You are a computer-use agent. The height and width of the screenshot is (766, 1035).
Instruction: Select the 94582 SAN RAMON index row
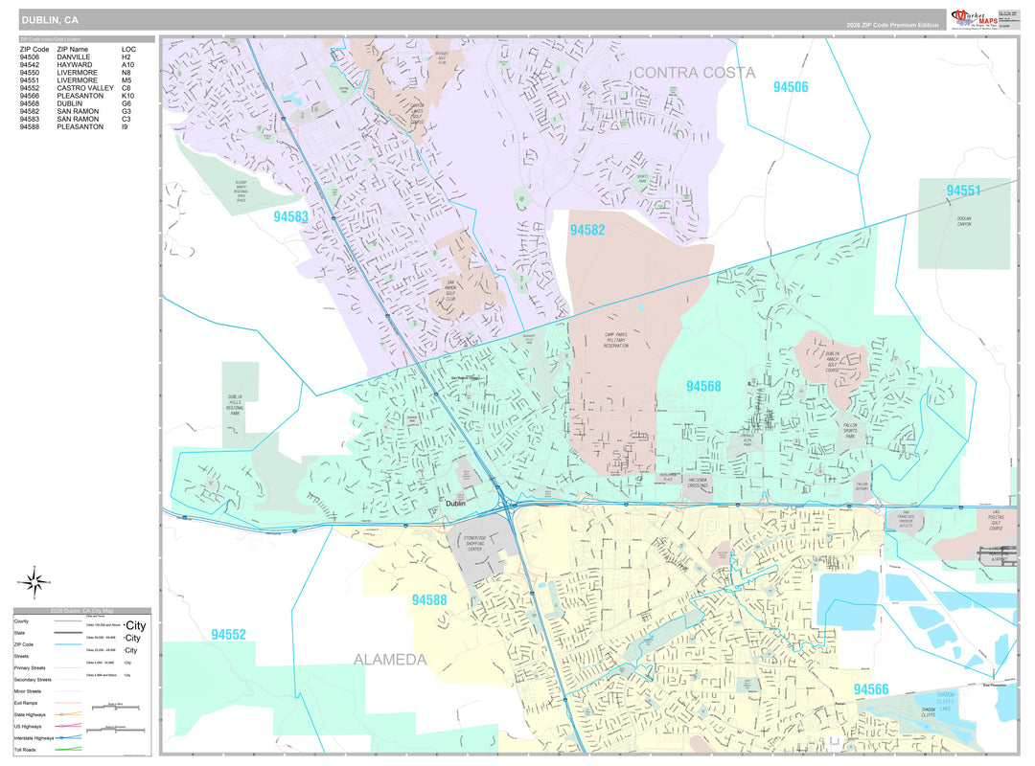(x=76, y=111)
